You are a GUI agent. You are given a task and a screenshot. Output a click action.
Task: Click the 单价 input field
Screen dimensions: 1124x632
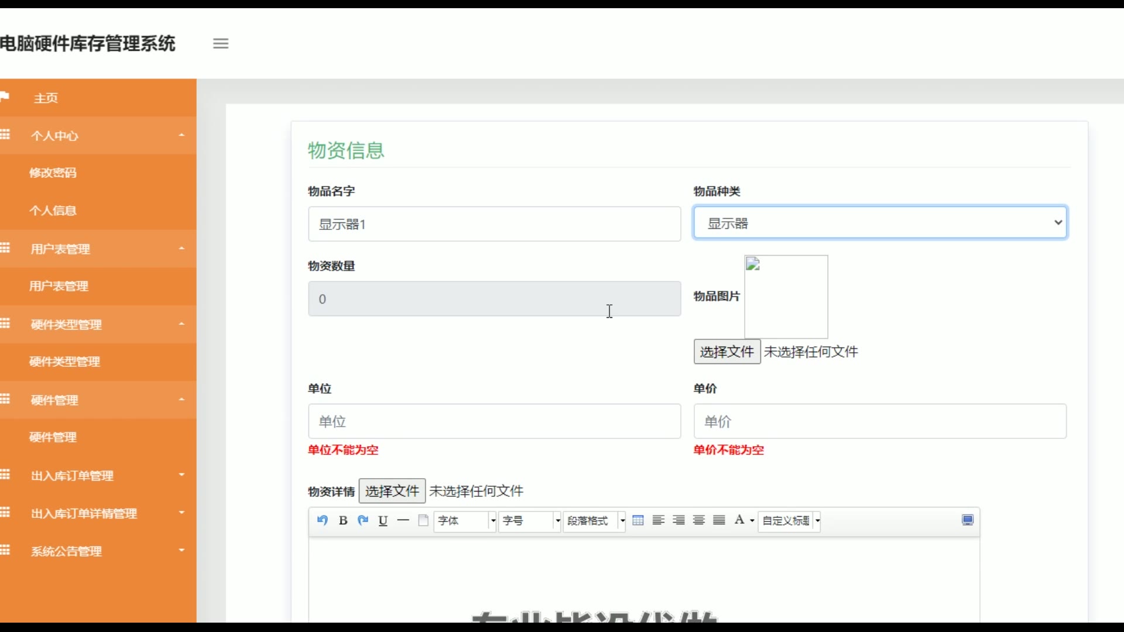click(880, 421)
